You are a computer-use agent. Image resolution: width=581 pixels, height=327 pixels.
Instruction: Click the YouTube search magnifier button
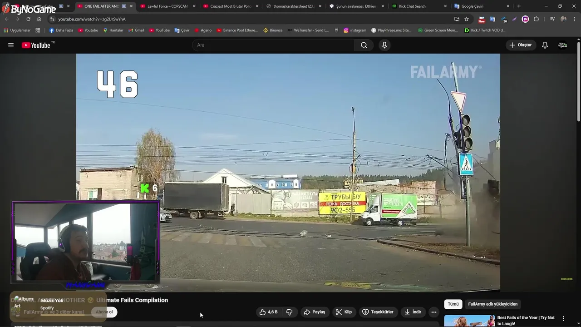click(x=364, y=45)
